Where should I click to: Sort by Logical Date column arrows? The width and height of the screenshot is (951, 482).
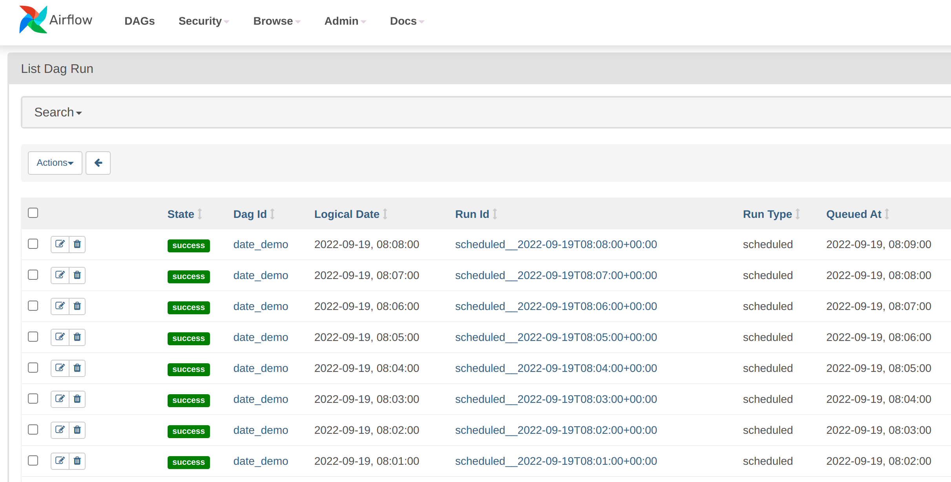[385, 214]
